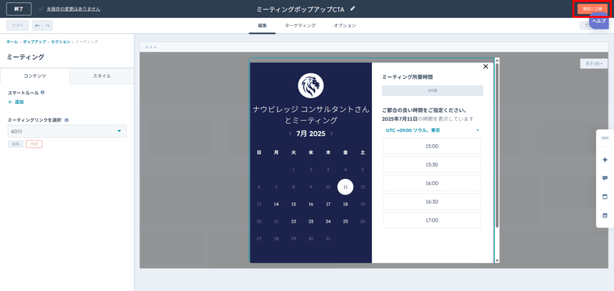Switch to the 編集 tab
The image size is (614, 291).
point(263,25)
